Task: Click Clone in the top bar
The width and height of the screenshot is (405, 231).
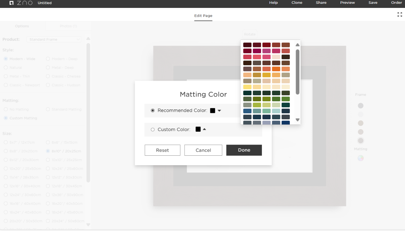Action: (297, 3)
